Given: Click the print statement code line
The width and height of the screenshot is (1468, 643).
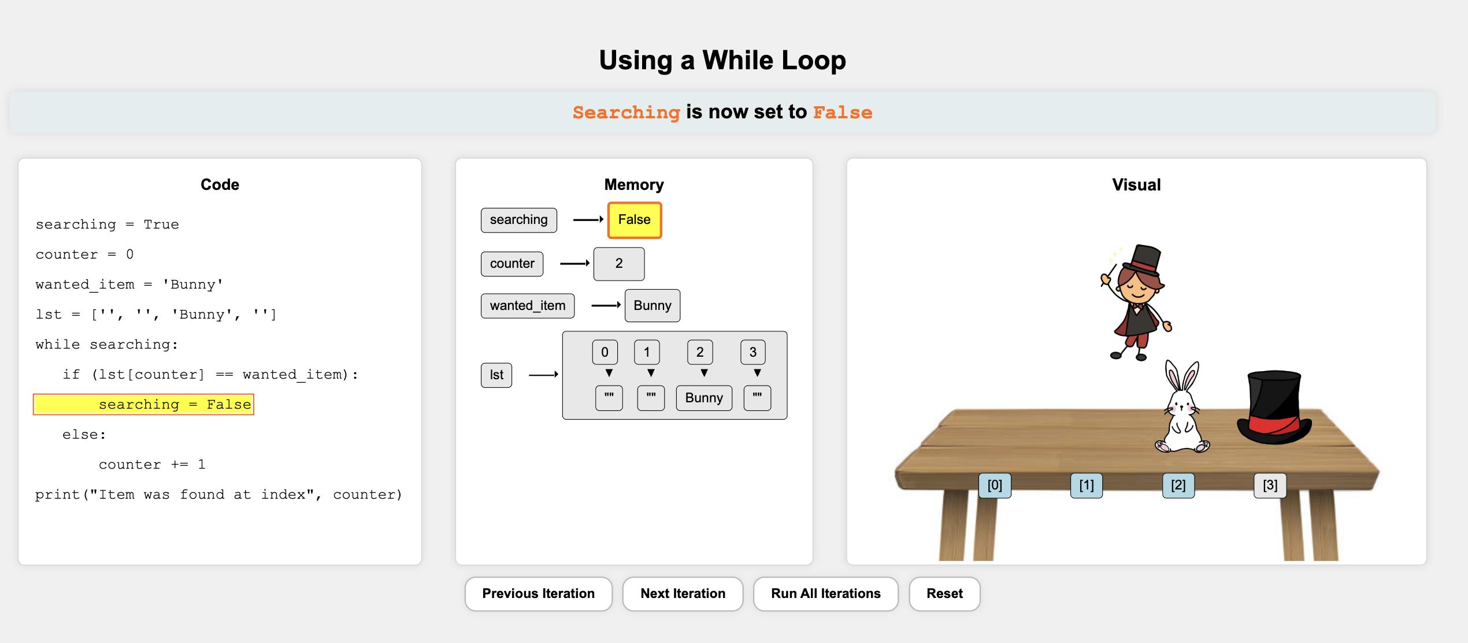Looking at the screenshot, I should coord(218,495).
